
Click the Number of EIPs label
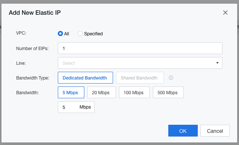tap(32, 49)
